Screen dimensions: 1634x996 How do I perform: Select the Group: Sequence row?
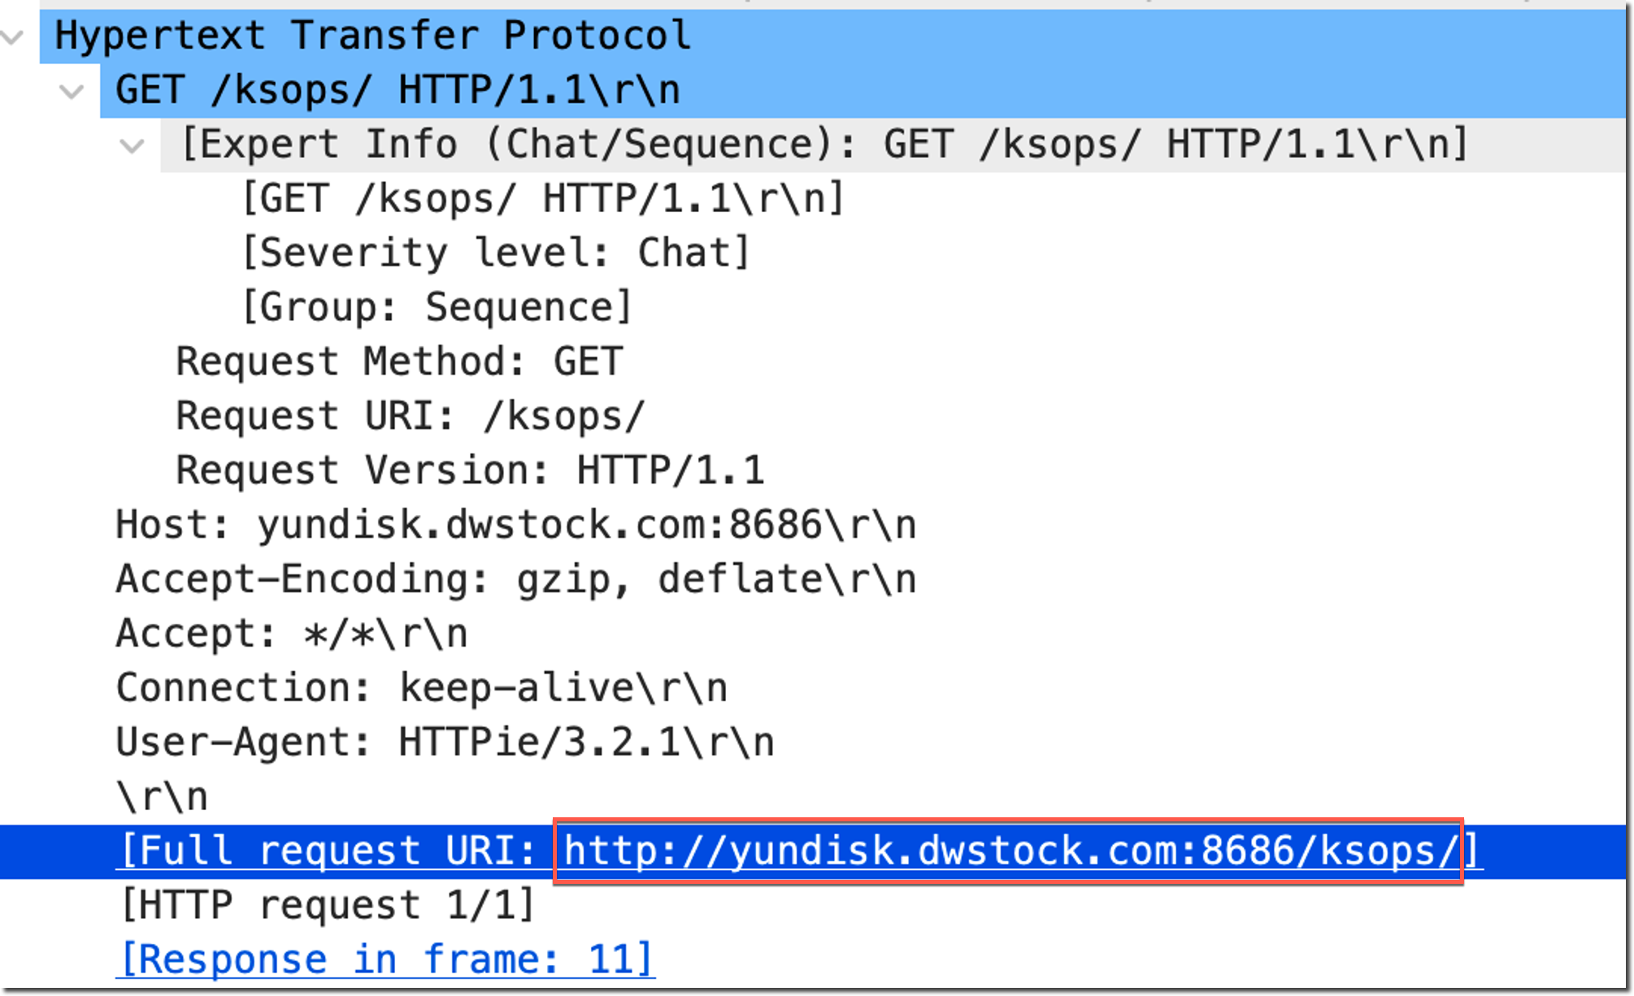(437, 308)
